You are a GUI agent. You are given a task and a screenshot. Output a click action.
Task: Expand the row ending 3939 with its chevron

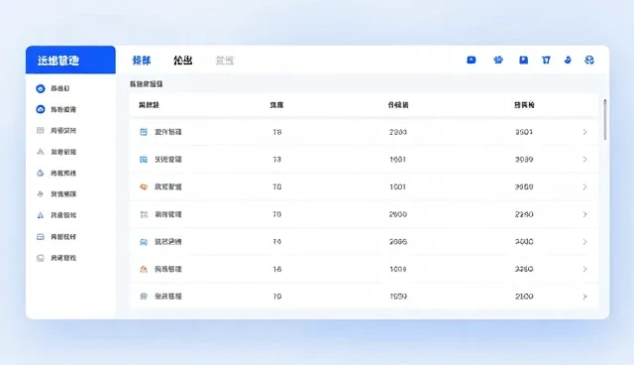(x=584, y=160)
